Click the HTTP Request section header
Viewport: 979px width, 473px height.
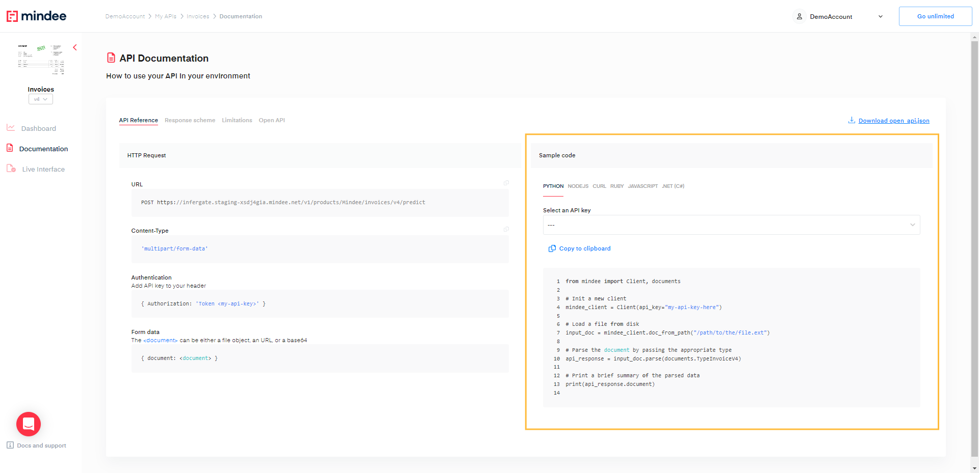pos(320,155)
